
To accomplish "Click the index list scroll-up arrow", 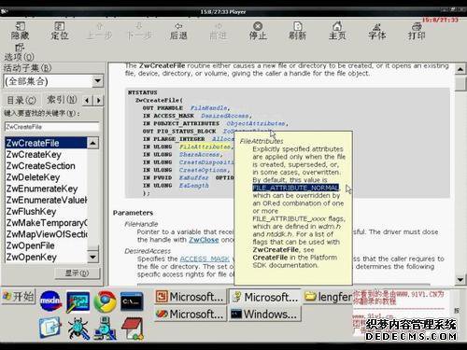I will click(x=92, y=143).
